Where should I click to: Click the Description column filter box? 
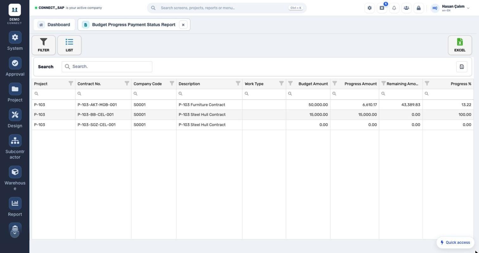209,94
